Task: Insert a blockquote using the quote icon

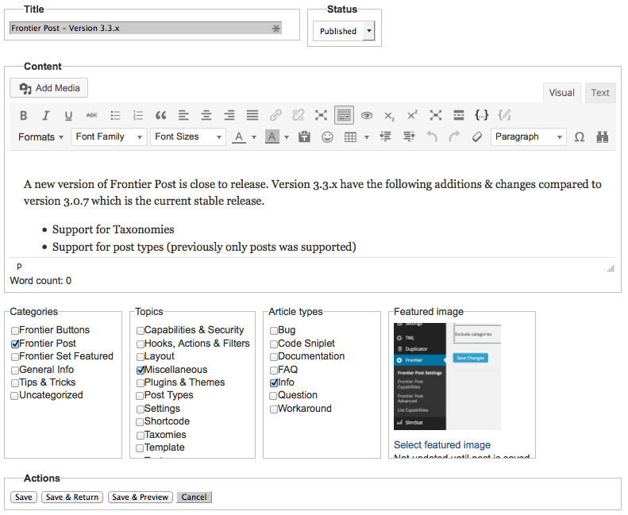Action: [x=160, y=115]
